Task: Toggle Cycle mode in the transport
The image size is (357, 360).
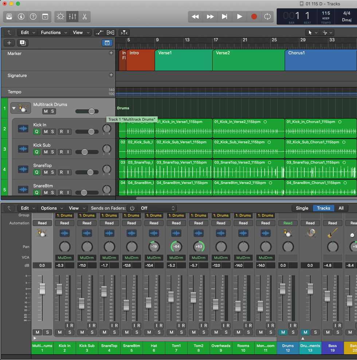Action: coord(267,16)
